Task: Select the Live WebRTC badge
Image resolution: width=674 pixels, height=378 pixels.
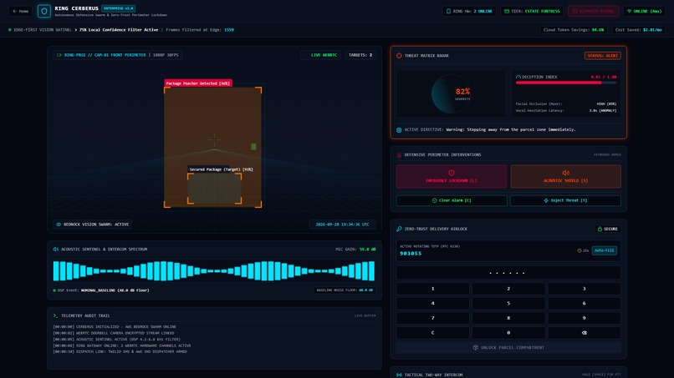Action: [320, 55]
